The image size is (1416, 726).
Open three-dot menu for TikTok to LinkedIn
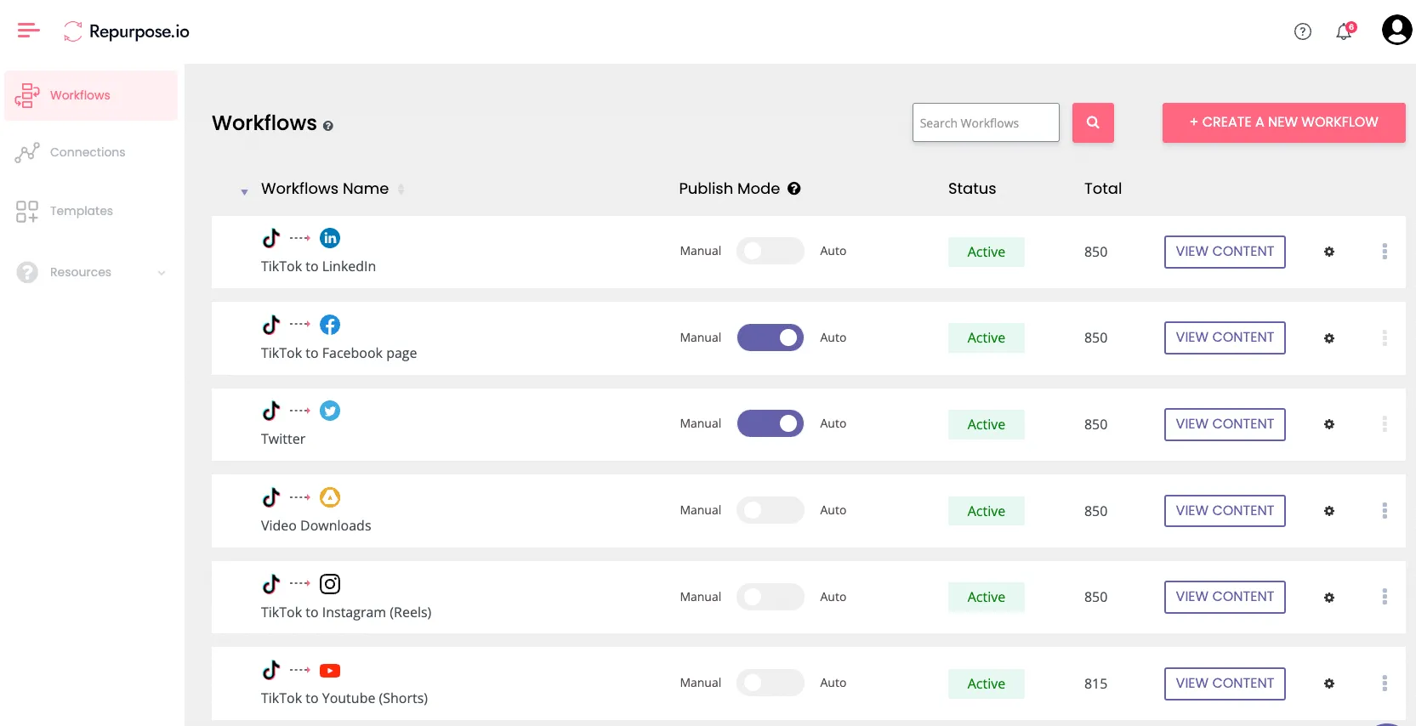coord(1385,251)
